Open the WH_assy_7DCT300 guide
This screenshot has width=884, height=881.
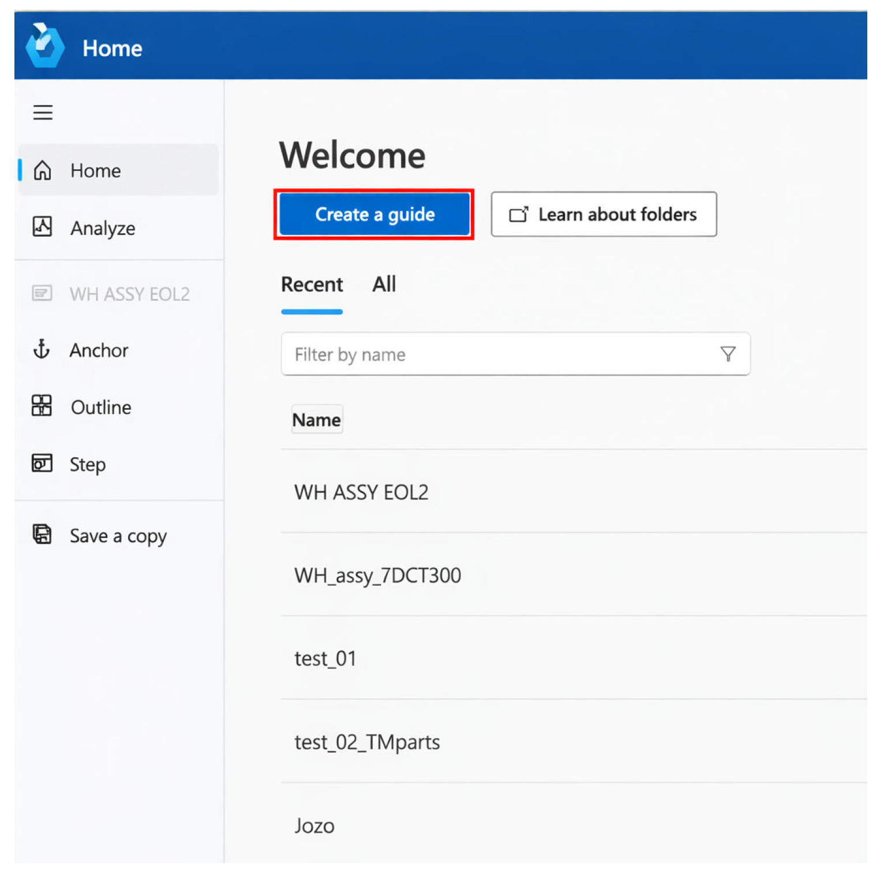click(377, 575)
